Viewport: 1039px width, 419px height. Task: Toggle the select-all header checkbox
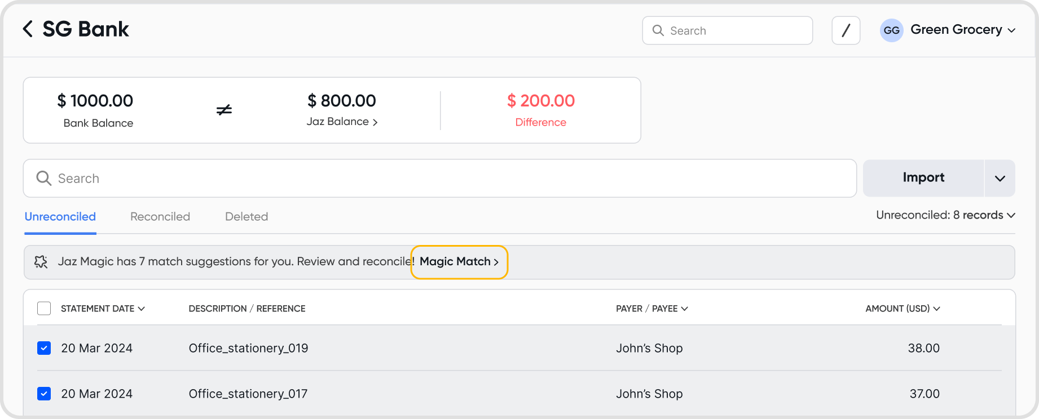[44, 309]
